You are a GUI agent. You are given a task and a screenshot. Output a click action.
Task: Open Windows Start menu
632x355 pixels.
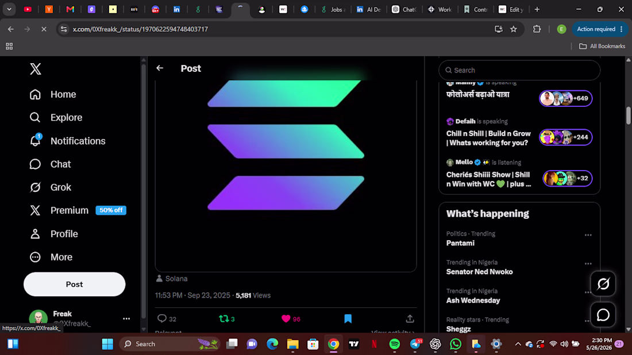tap(107, 344)
